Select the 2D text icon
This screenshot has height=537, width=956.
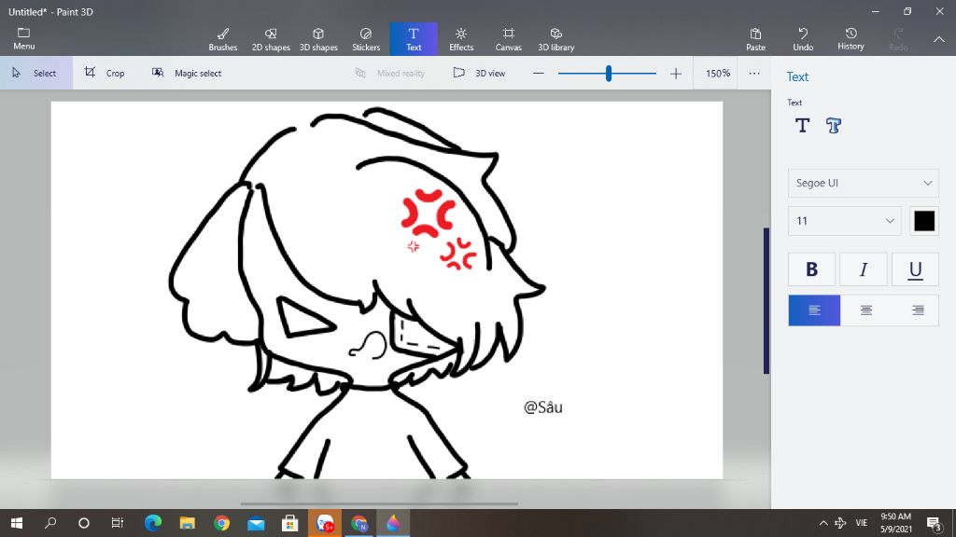click(x=802, y=126)
